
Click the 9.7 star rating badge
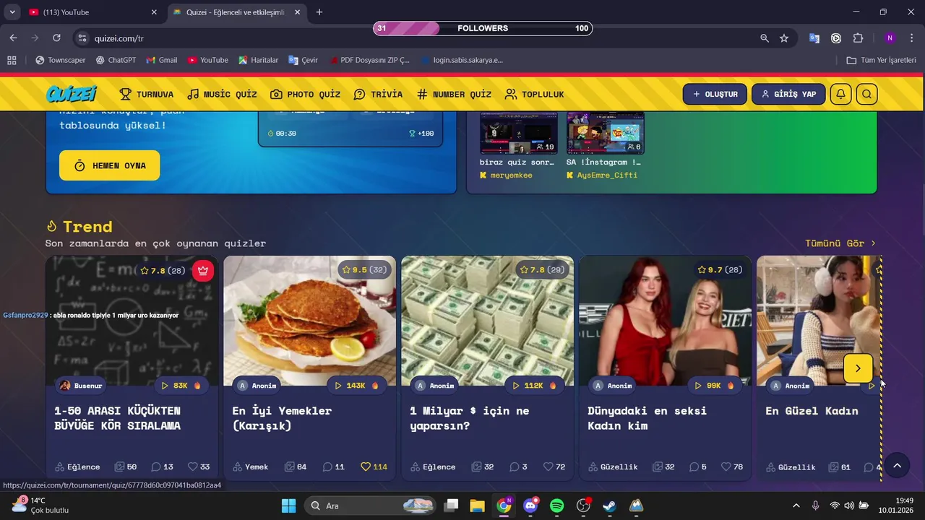[x=720, y=270]
